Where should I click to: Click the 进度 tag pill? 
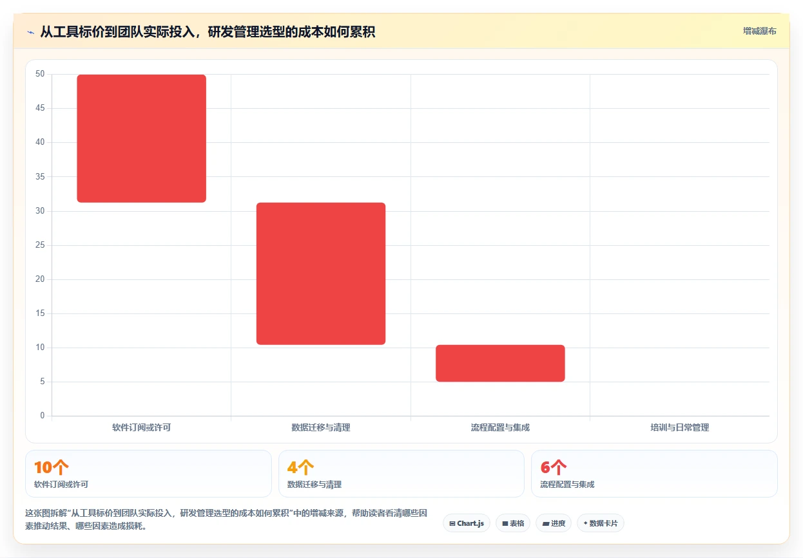(x=554, y=523)
